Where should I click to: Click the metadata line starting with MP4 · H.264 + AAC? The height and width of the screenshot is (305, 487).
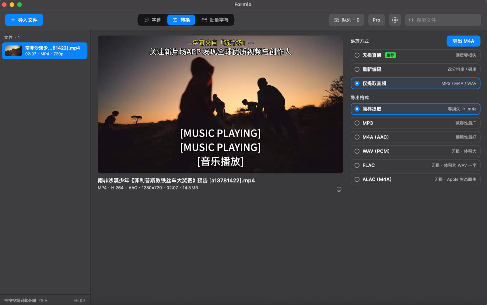pos(148,188)
